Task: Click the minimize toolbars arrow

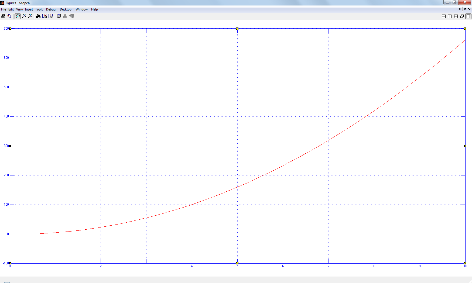Action: coord(460,9)
